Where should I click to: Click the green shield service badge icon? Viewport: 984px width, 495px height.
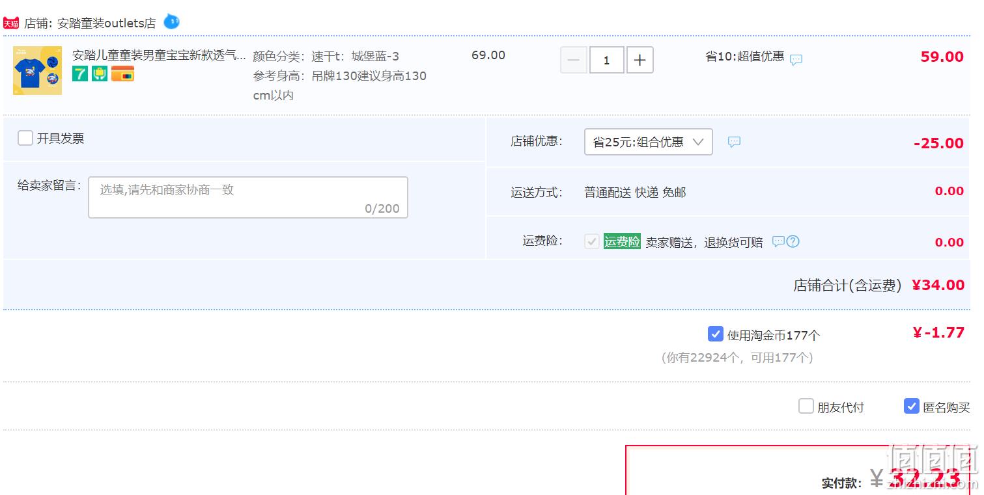(100, 74)
